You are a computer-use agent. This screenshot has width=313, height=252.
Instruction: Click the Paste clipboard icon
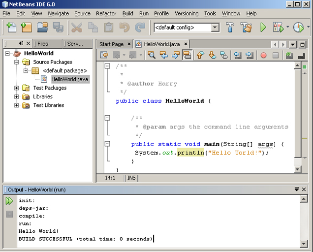point(109,28)
